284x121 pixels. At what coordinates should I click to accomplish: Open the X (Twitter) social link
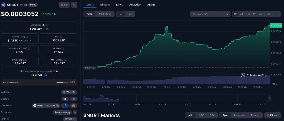coord(65,99)
